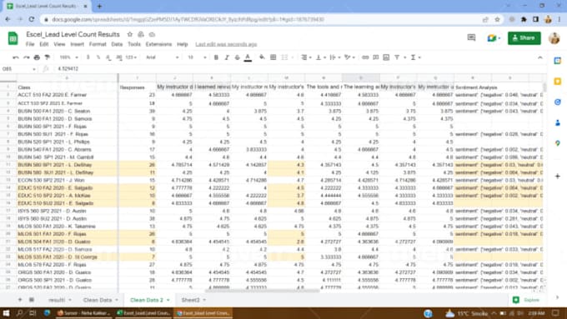Click the merge cells icon
The image size is (567, 319).
point(285,57)
